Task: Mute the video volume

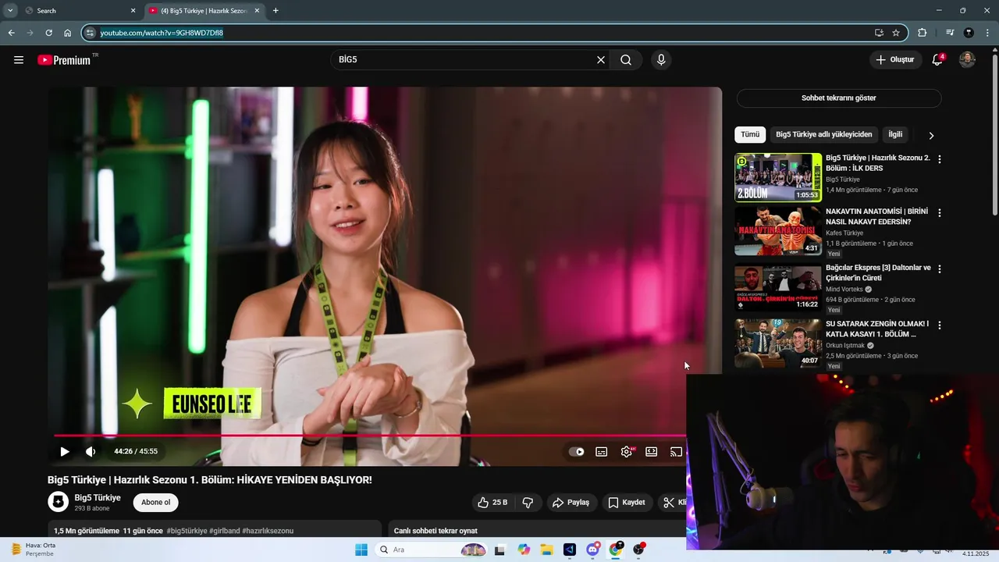Action: 91,451
